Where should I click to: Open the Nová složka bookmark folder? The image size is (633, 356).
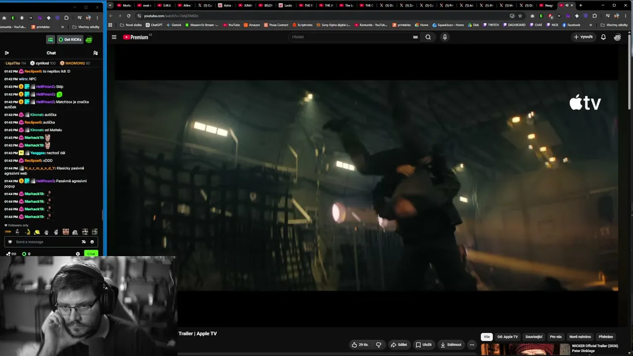coord(131,25)
